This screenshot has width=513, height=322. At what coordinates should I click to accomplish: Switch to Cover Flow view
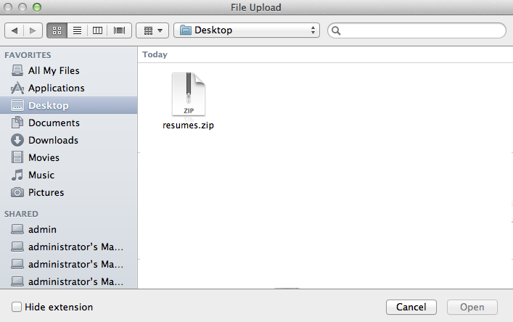pos(119,30)
